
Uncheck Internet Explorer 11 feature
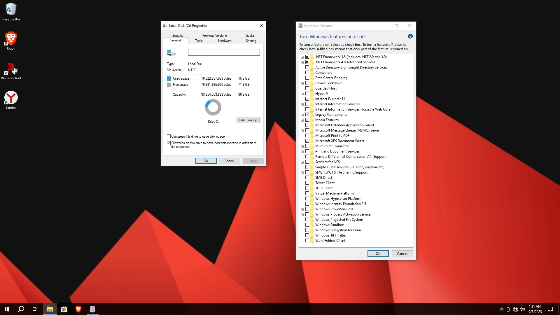click(307, 99)
